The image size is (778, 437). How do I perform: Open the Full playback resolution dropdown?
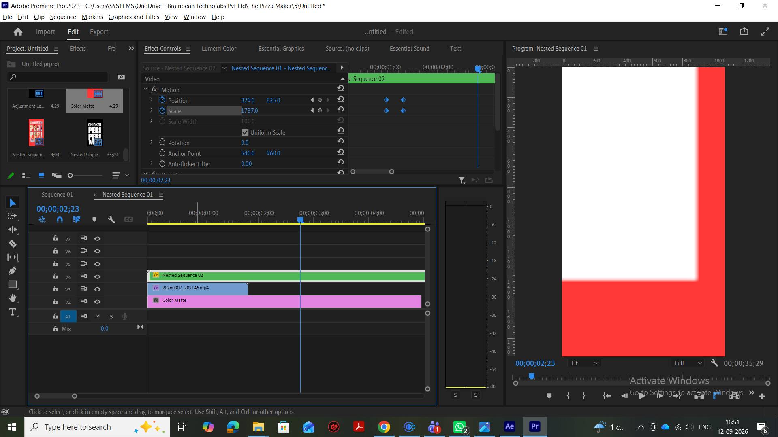click(x=688, y=363)
